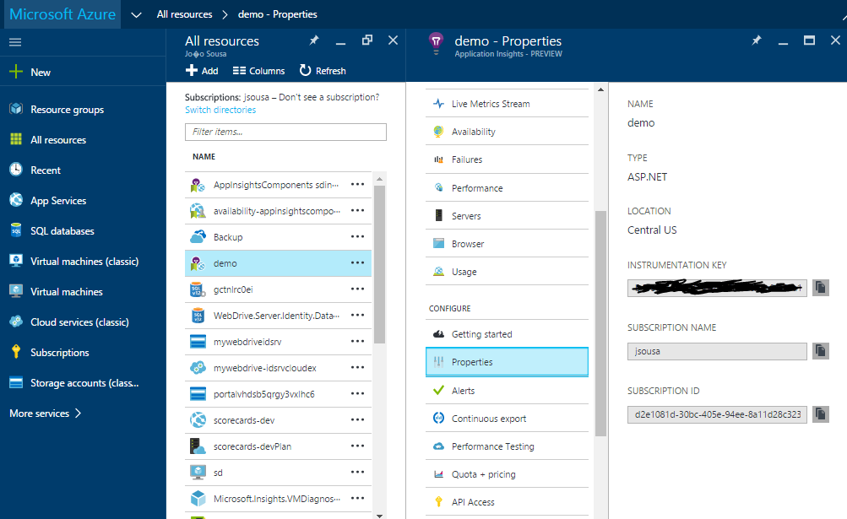Click the App Services globe icon
847x519 pixels.
tap(16, 200)
